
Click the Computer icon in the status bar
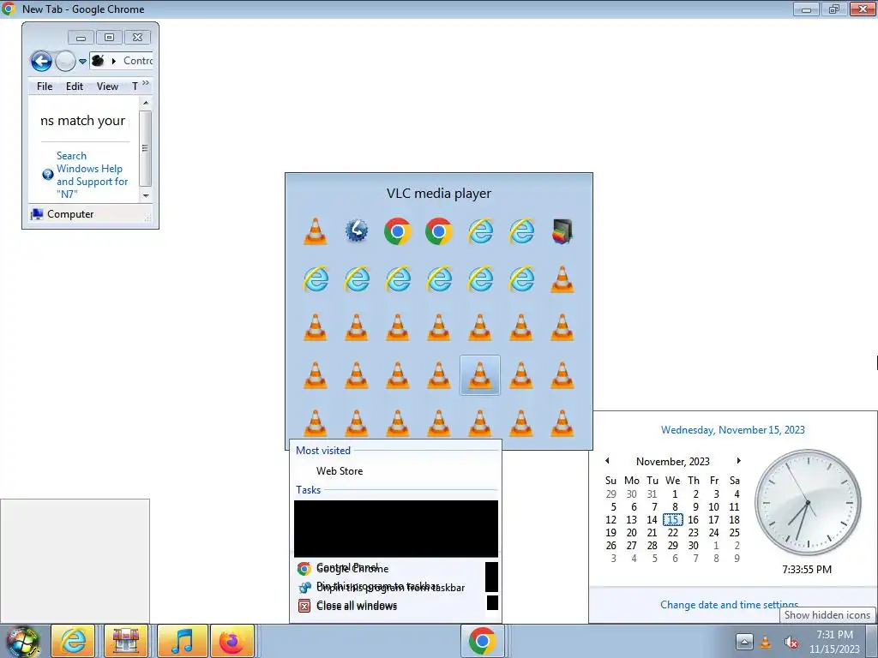pyautogui.click(x=37, y=214)
